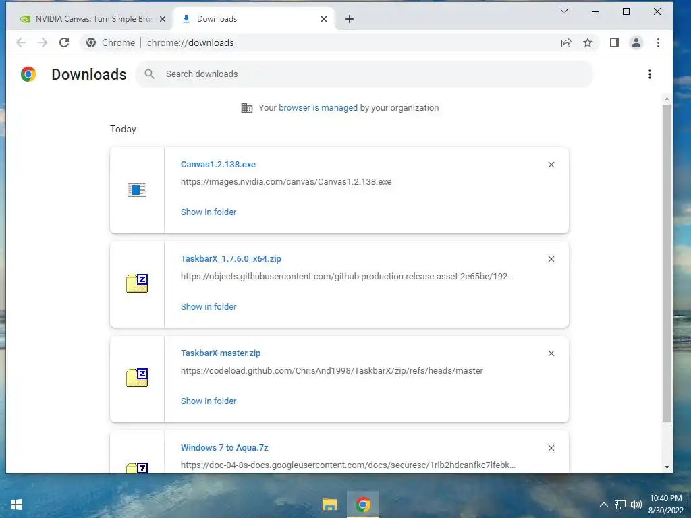The image size is (691, 518).
Task: Show Canvas1.2.138.exe in folder
Action: [209, 212]
